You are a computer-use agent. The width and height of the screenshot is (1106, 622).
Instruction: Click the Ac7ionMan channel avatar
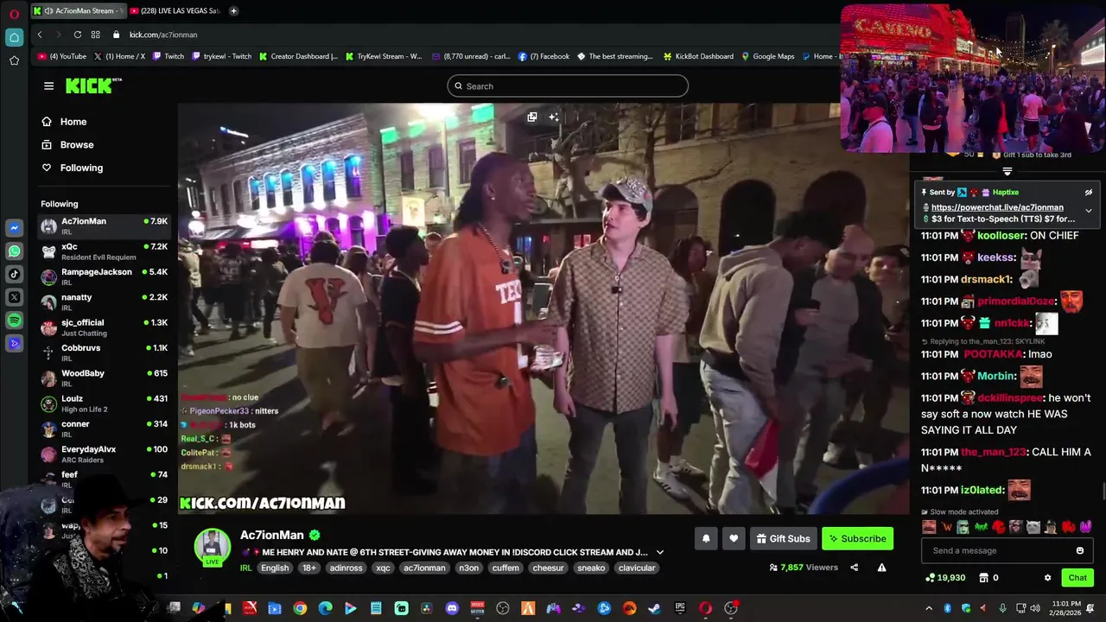pyautogui.click(x=212, y=546)
